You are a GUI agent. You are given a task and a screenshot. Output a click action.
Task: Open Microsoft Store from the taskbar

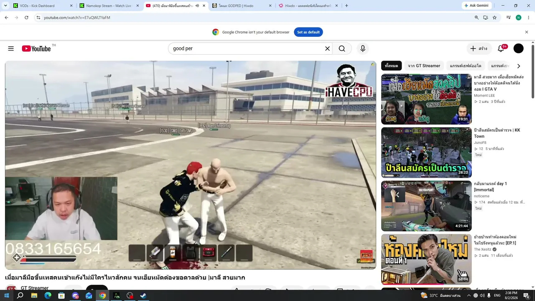(61, 296)
